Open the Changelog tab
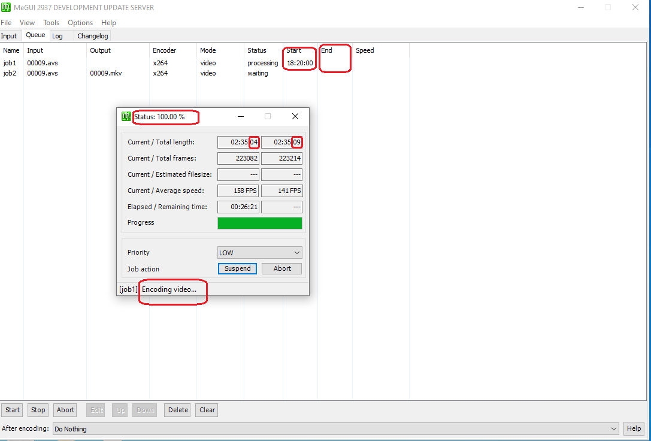The image size is (651, 441). tap(93, 36)
